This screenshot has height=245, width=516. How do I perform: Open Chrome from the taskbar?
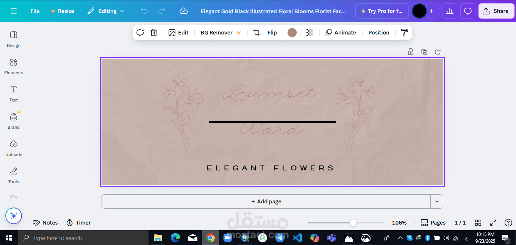click(x=210, y=238)
